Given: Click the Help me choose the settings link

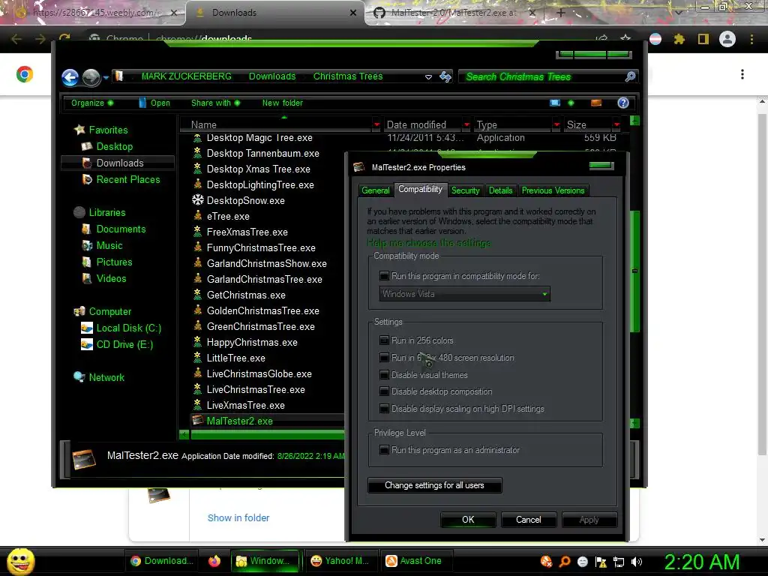Looking at the screenshot, I should click(x=428, y=243).
